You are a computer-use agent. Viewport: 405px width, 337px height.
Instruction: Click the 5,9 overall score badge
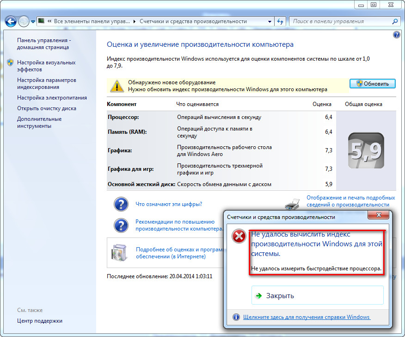[366, 150]
